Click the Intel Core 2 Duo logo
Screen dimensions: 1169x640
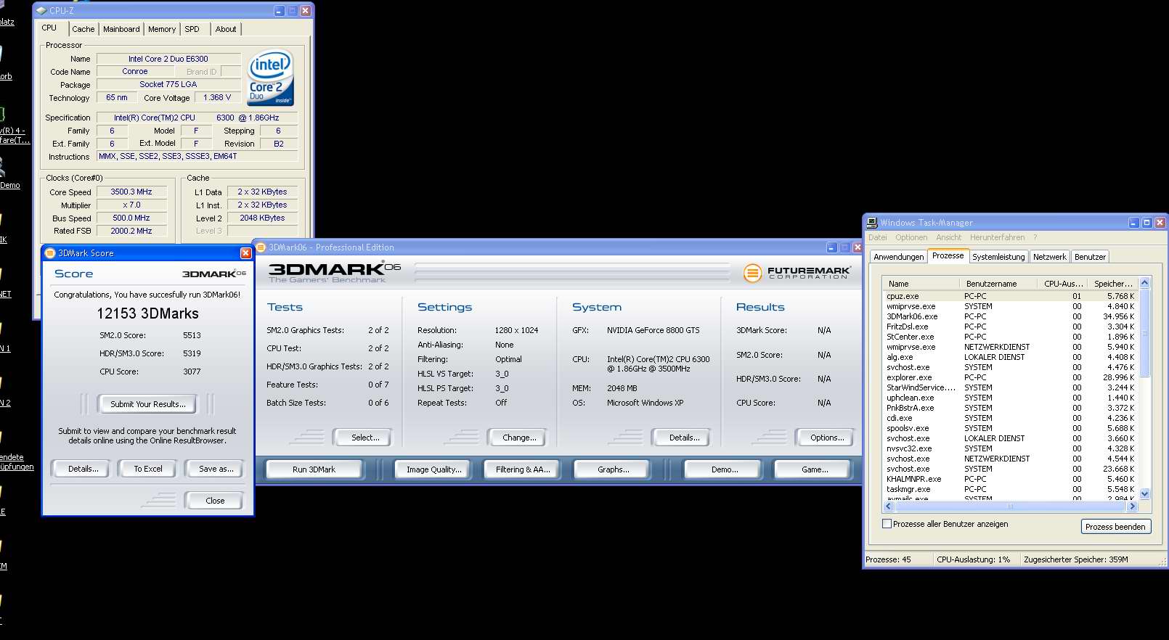pyautogui.click(x=271, y=77)
